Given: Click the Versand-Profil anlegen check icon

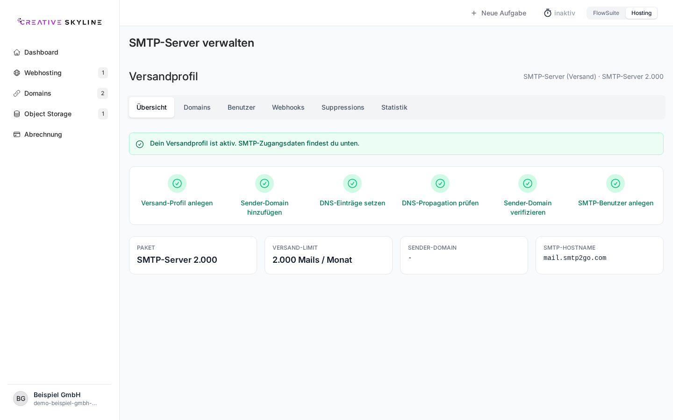Looking at the screenshot, I should pos(177,183).
